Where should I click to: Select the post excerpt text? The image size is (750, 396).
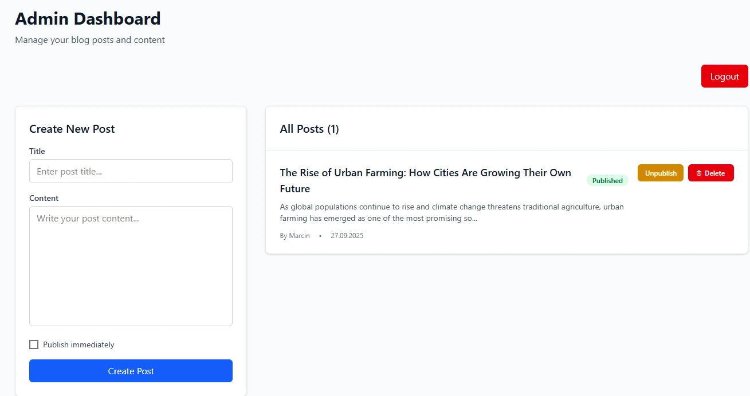(451, 212)
